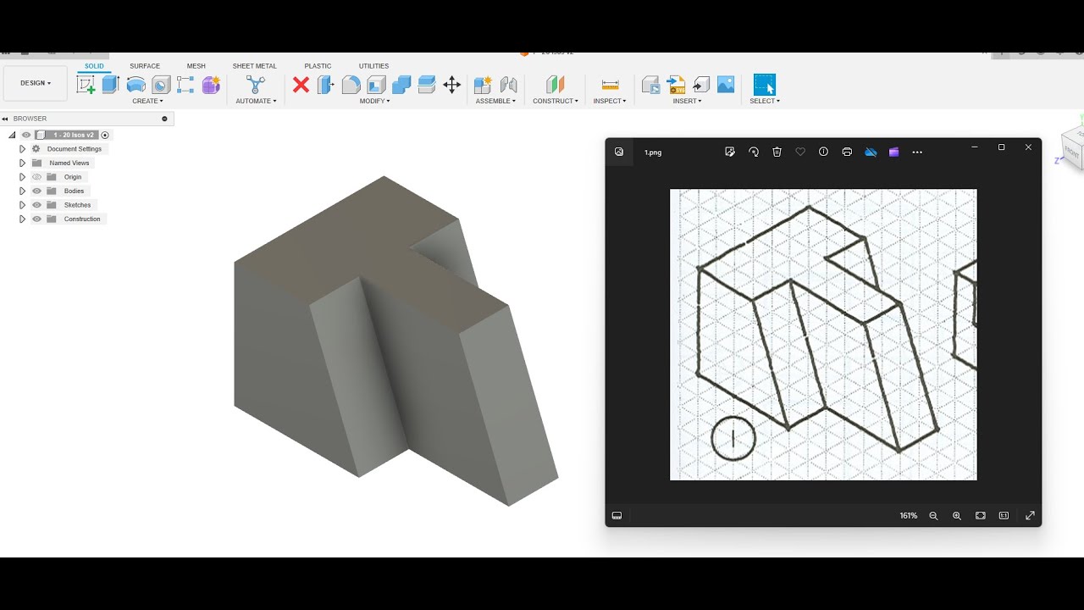The height and width of the screenshot is (610, 1084).
Task: Switch to the Utilities tab
Action: [x=373, y=66]
